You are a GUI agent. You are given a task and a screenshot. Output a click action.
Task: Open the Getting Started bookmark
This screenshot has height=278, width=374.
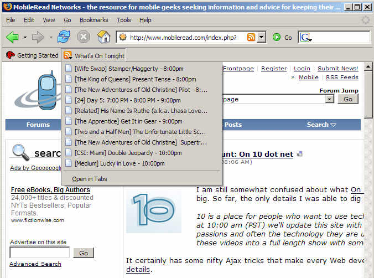click(32, 55)
